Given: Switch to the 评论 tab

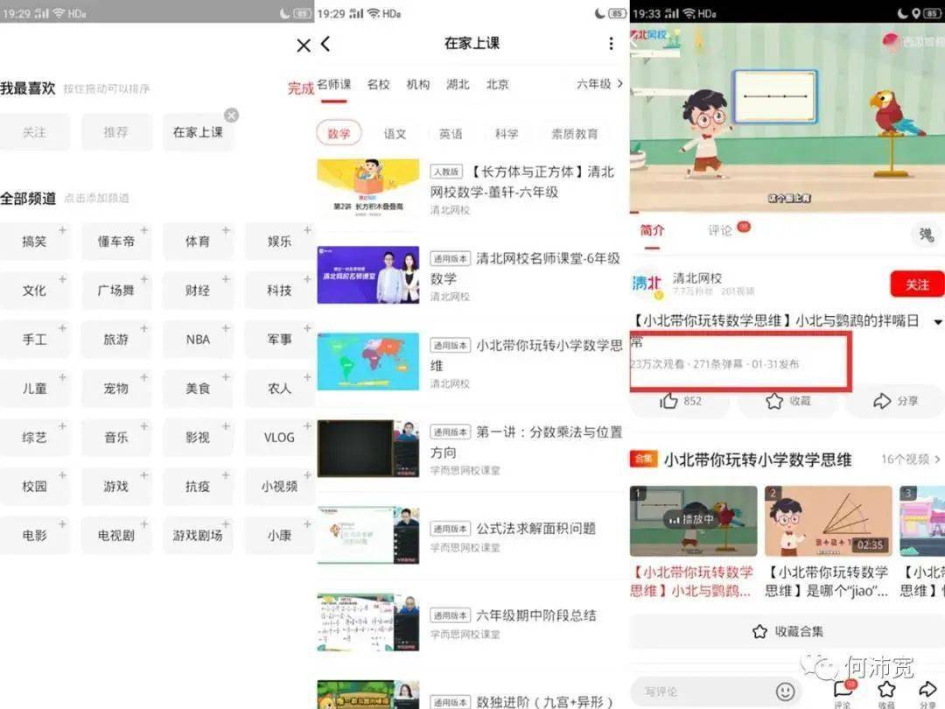Looking at the screenshot, I should click(719, 230).
